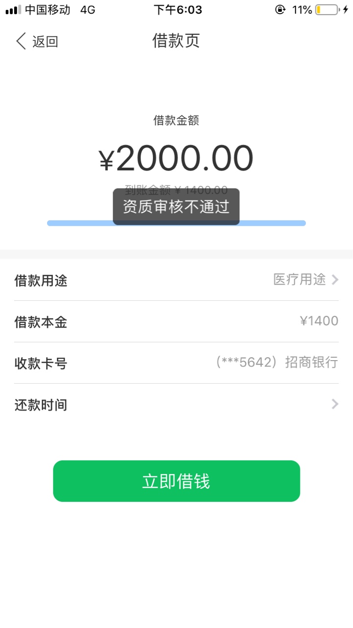This screenshot has width=353, height=628.
Task: Open 医疗用途 purpose selection
Action: 300,280
